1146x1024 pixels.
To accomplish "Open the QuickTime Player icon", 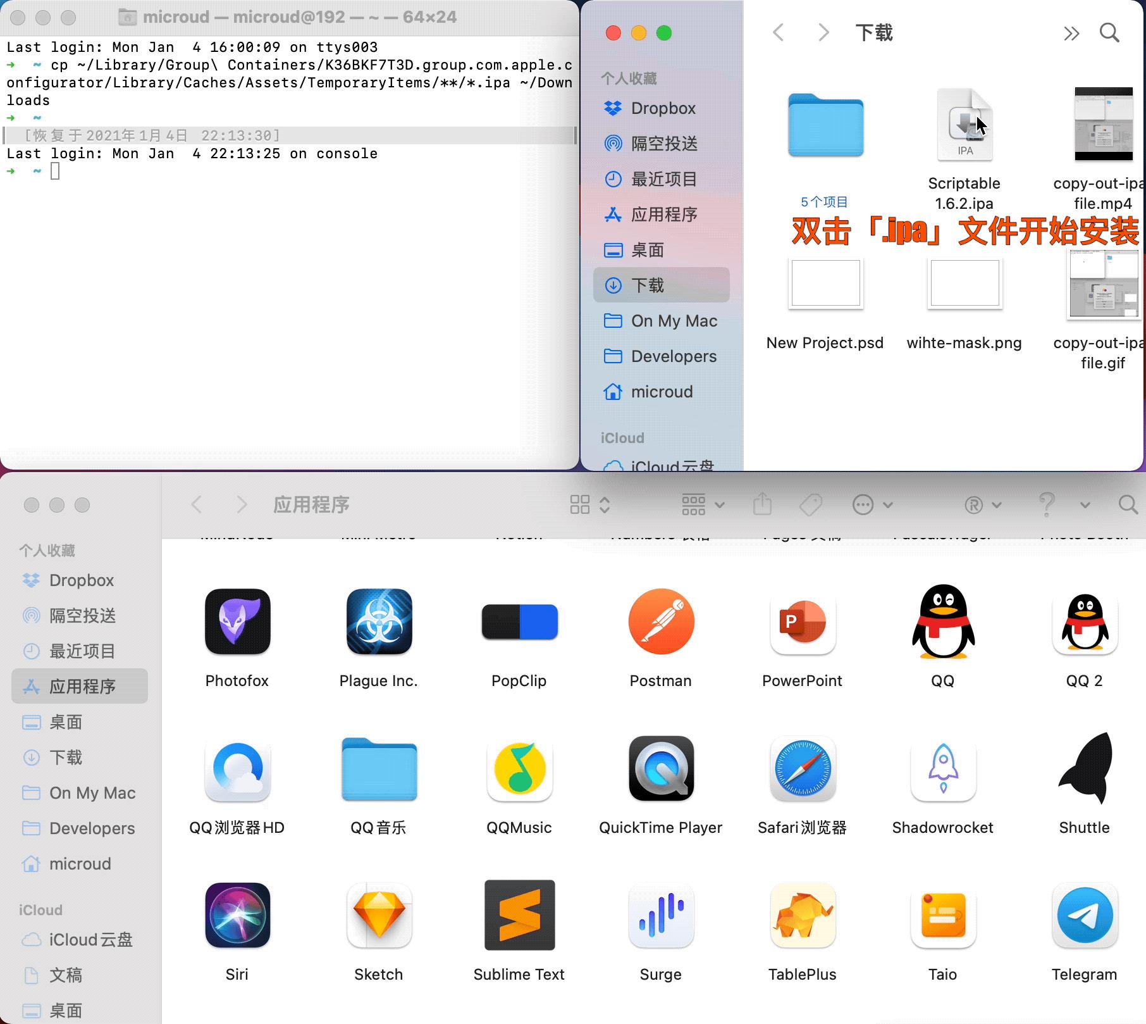I will tap(661, 768).
